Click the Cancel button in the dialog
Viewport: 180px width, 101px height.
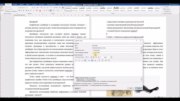click(x=139, y=88)
